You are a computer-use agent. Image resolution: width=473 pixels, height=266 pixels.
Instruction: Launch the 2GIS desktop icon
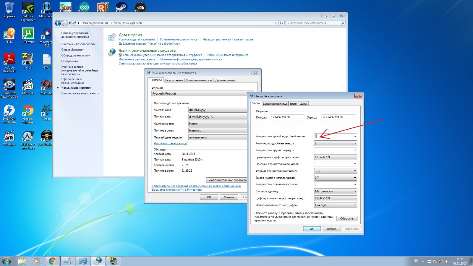click(x=9, y=35)
